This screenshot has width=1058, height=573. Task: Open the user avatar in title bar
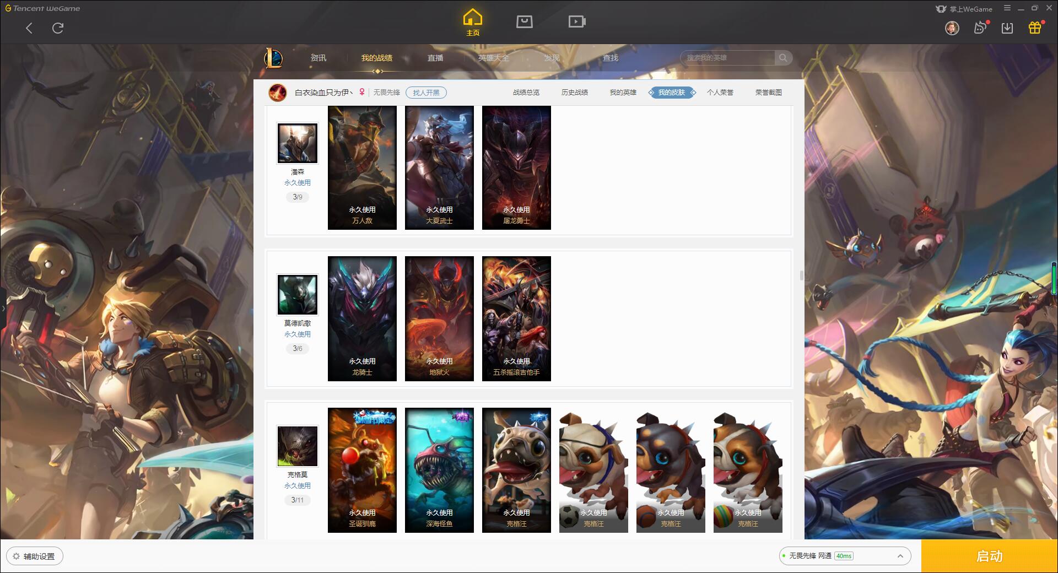952,28
